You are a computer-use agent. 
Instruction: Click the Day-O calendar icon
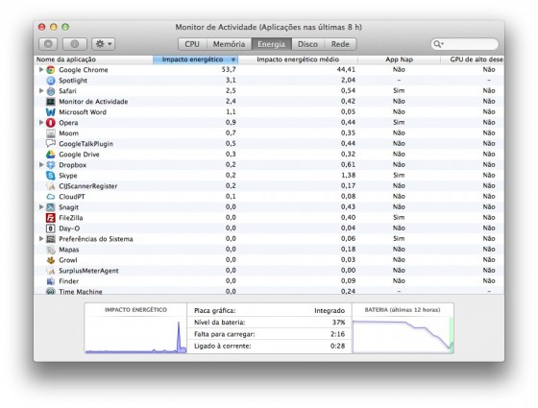50,228
